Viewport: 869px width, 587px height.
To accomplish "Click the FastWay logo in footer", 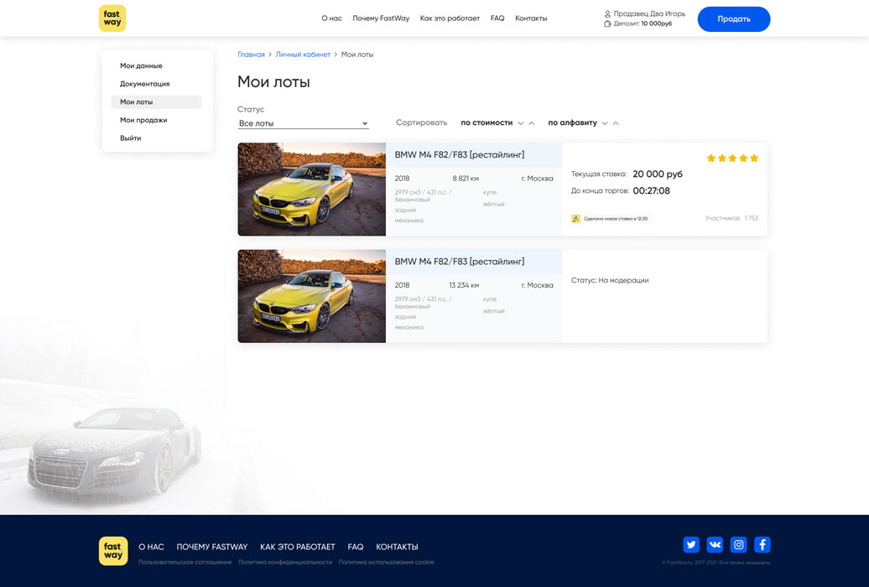I will (x=113, y=551).
